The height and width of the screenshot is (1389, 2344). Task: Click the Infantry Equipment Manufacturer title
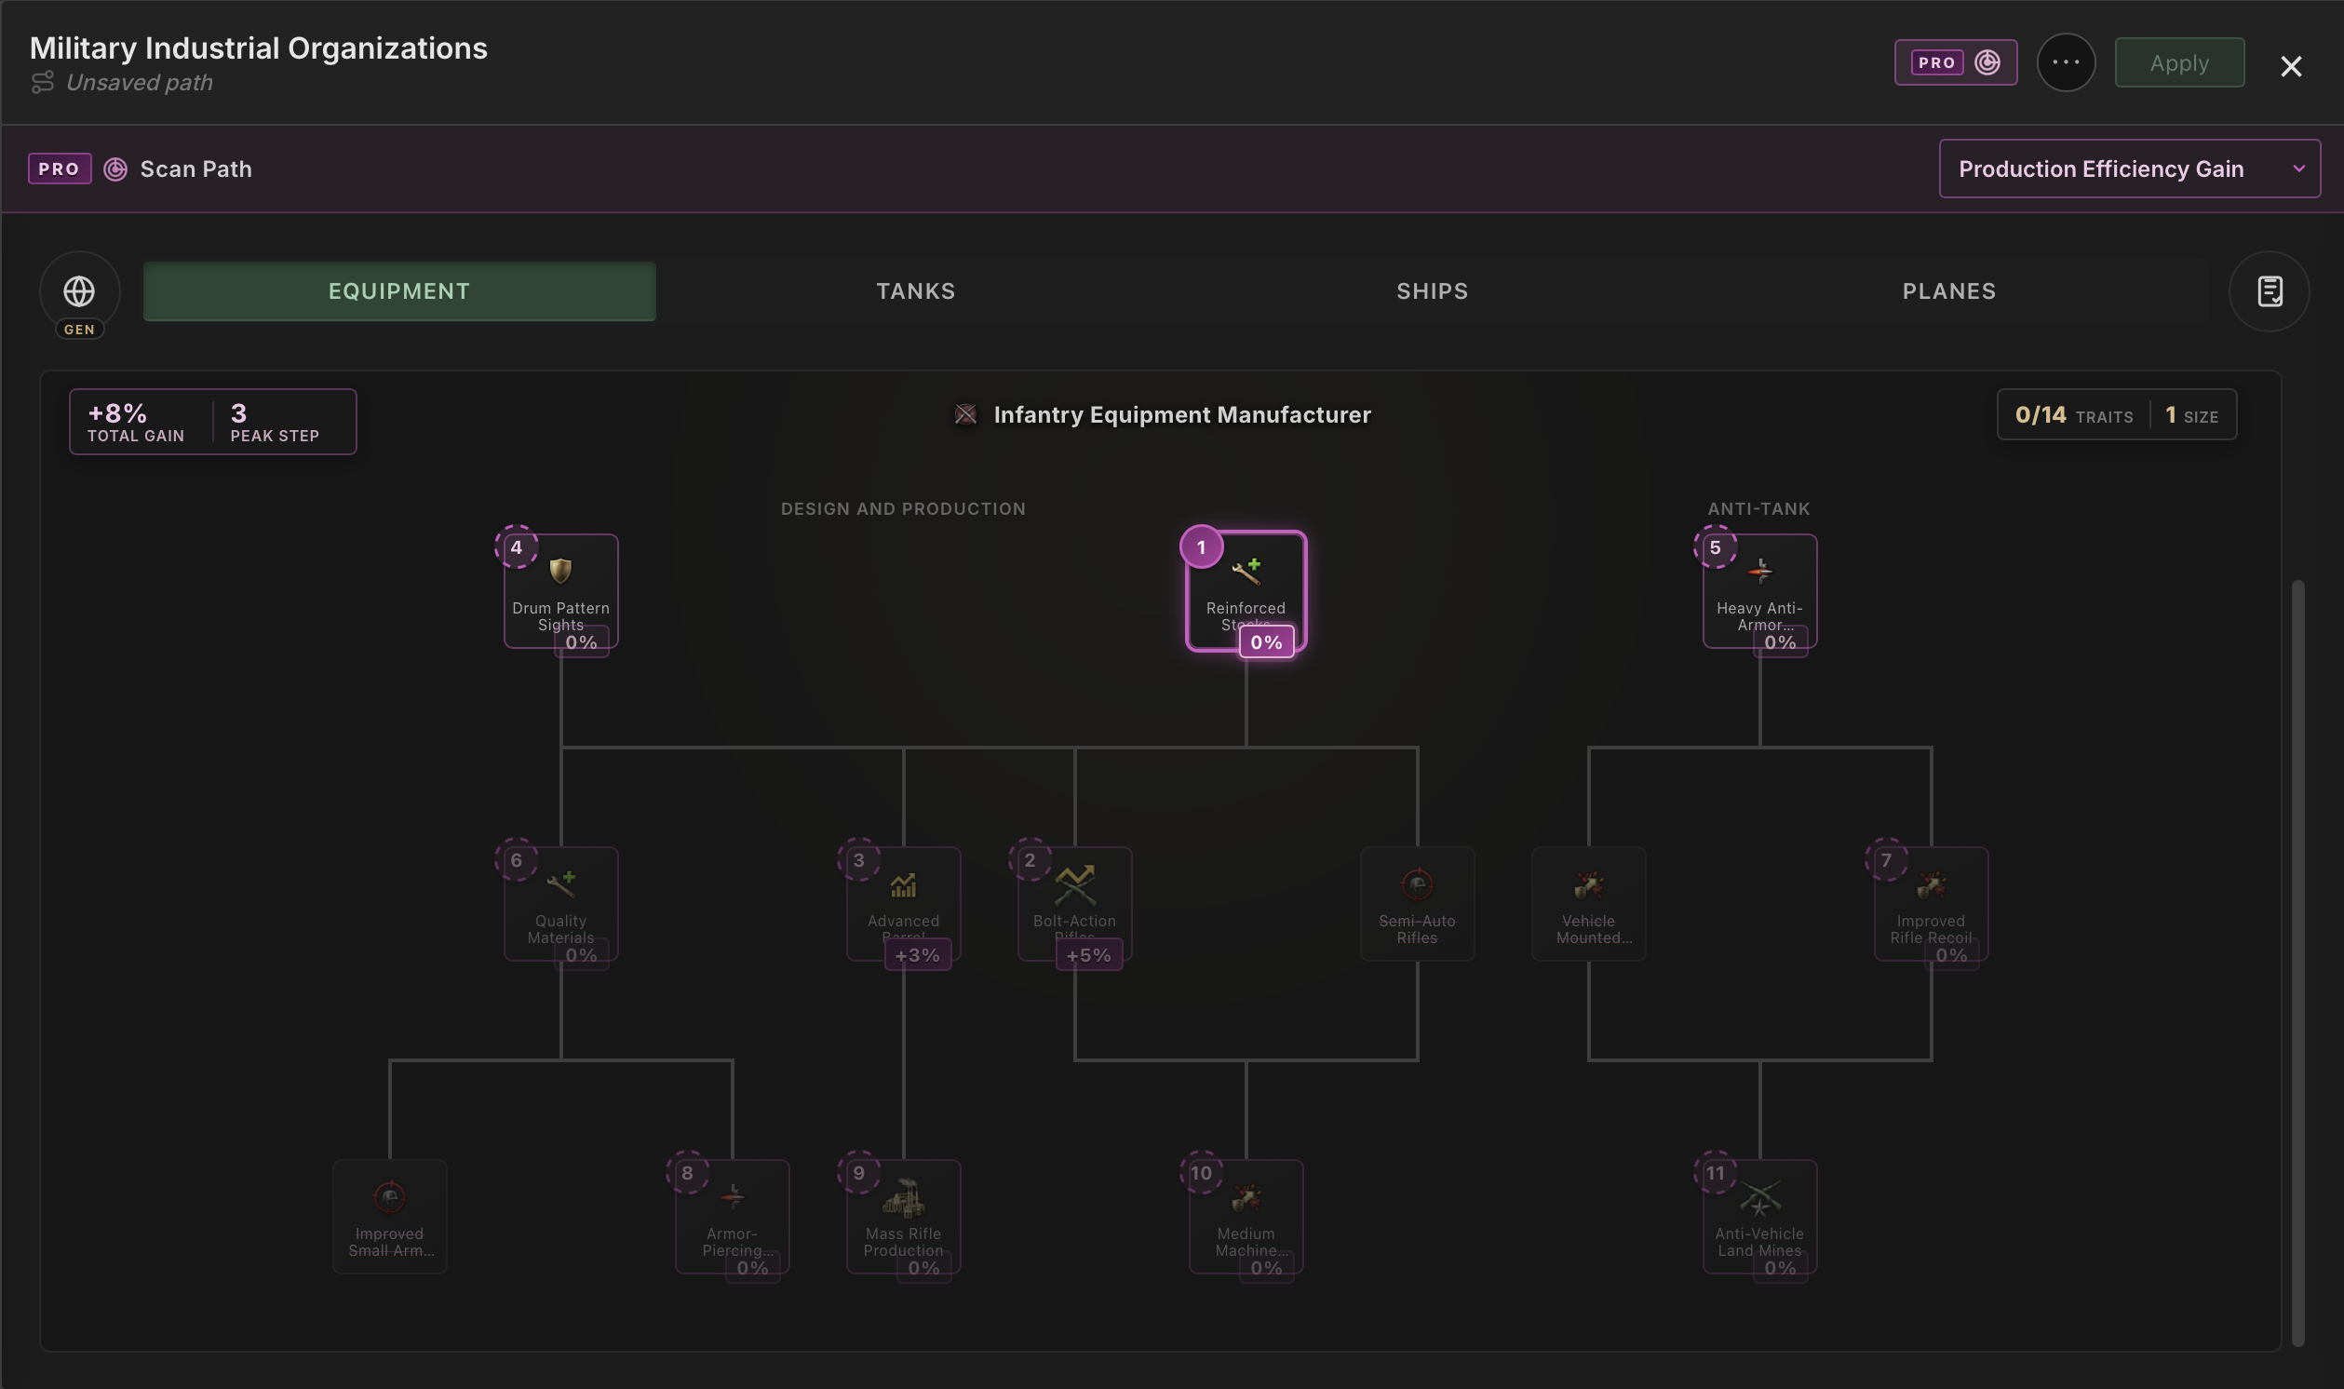click(x=1182, y=414)
